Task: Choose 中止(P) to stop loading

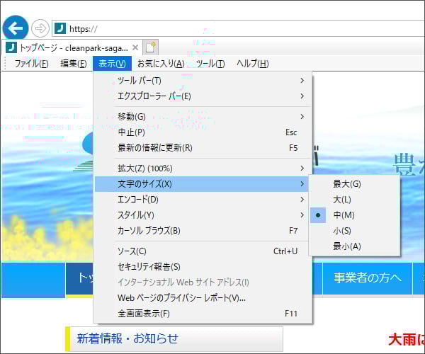Action: coord(203,132)
